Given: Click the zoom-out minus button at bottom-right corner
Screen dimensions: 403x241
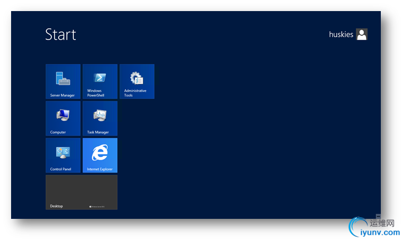Looking at the screenshot, I should click(378, 216).
